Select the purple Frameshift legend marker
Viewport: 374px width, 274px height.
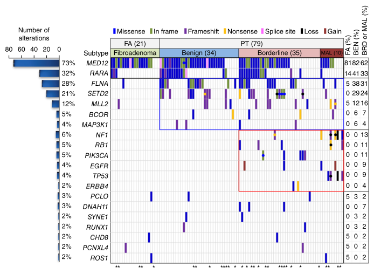tap(185, 31)
